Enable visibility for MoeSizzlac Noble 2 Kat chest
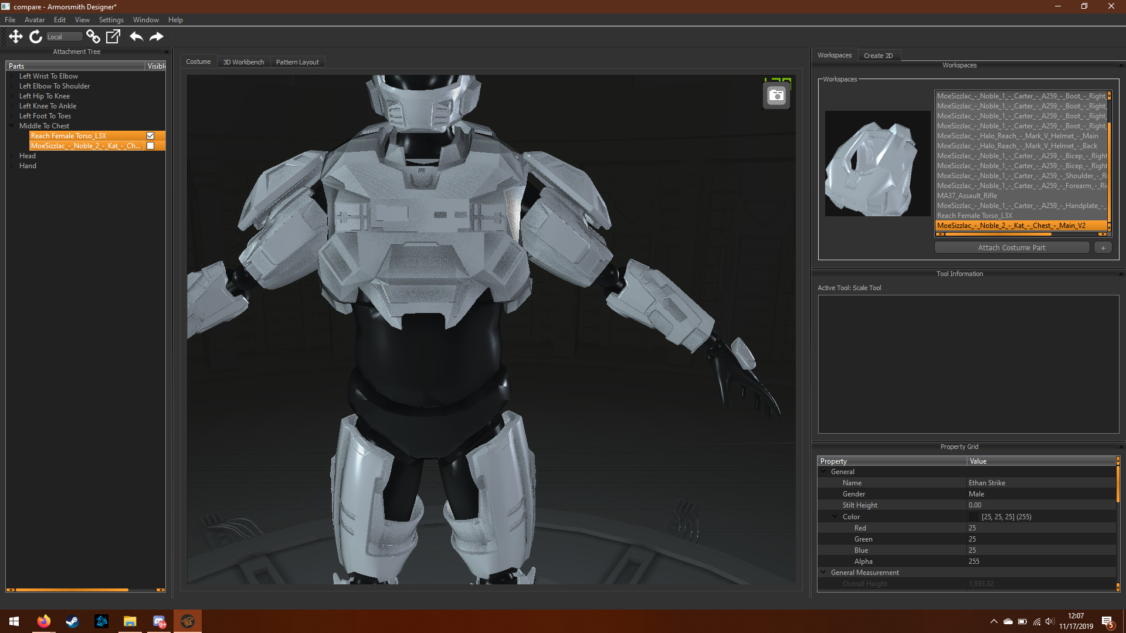The width and height of the screenshot is (1126, 633). 151,146
